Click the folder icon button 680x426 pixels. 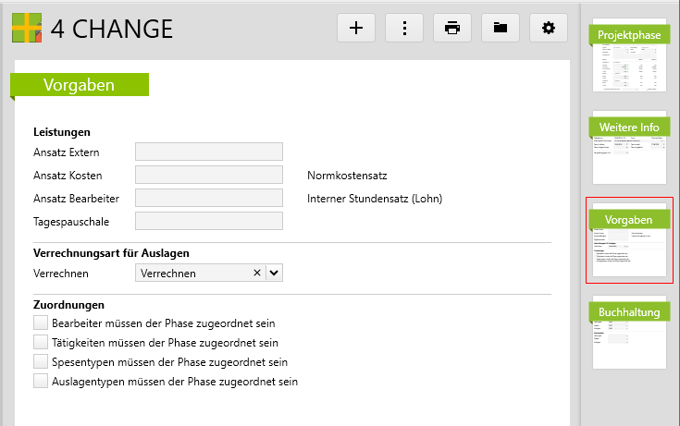point(501,28)
